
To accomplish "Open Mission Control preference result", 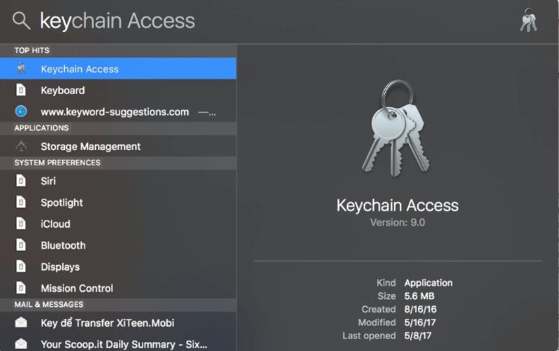I will (118, 288).
